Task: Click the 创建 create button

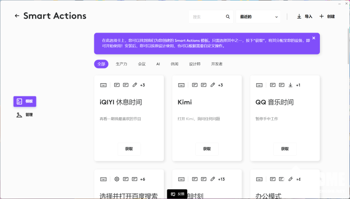Action: (x=327, y=17)
